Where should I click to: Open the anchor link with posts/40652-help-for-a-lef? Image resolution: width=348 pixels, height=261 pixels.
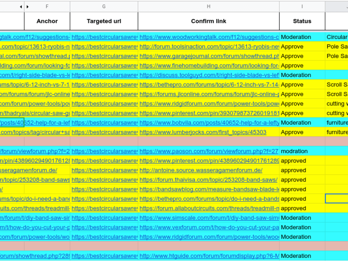click(35, 123)
